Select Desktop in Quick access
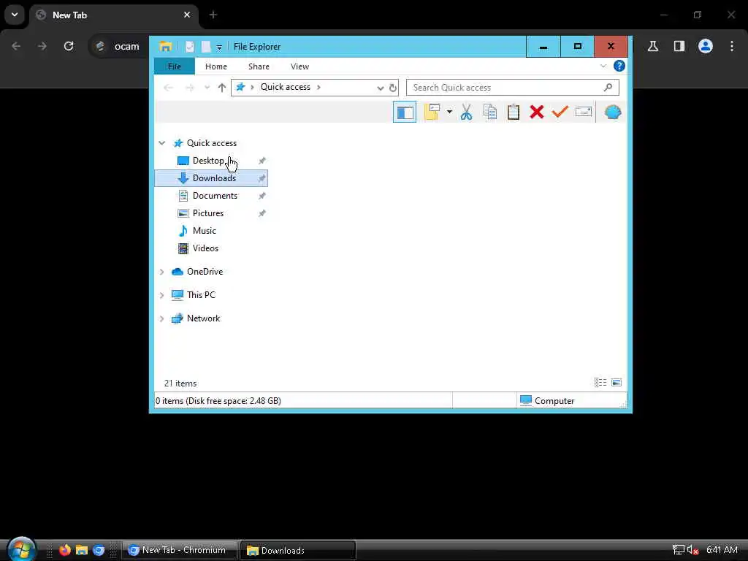Viewport: 748px width, 561px height. [x=208, y=161]
